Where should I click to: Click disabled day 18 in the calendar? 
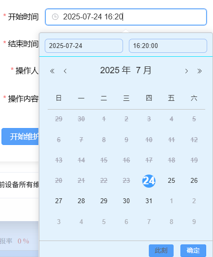[171, 160]
